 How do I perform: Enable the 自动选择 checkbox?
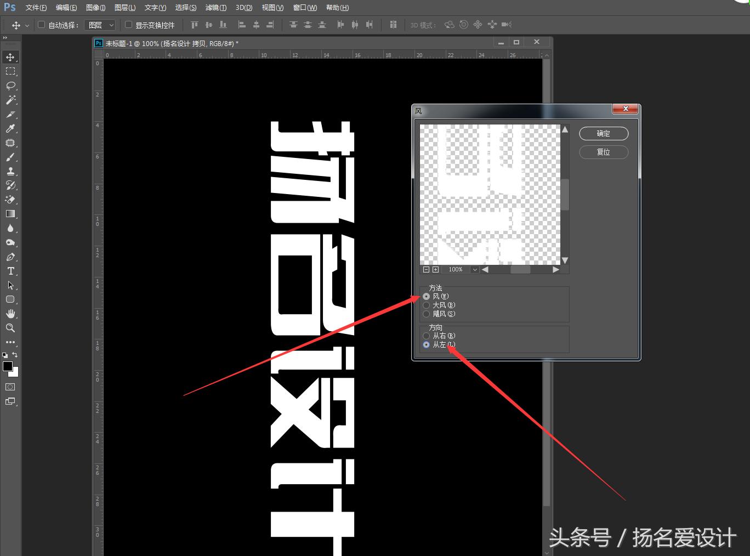click(41, 24)
